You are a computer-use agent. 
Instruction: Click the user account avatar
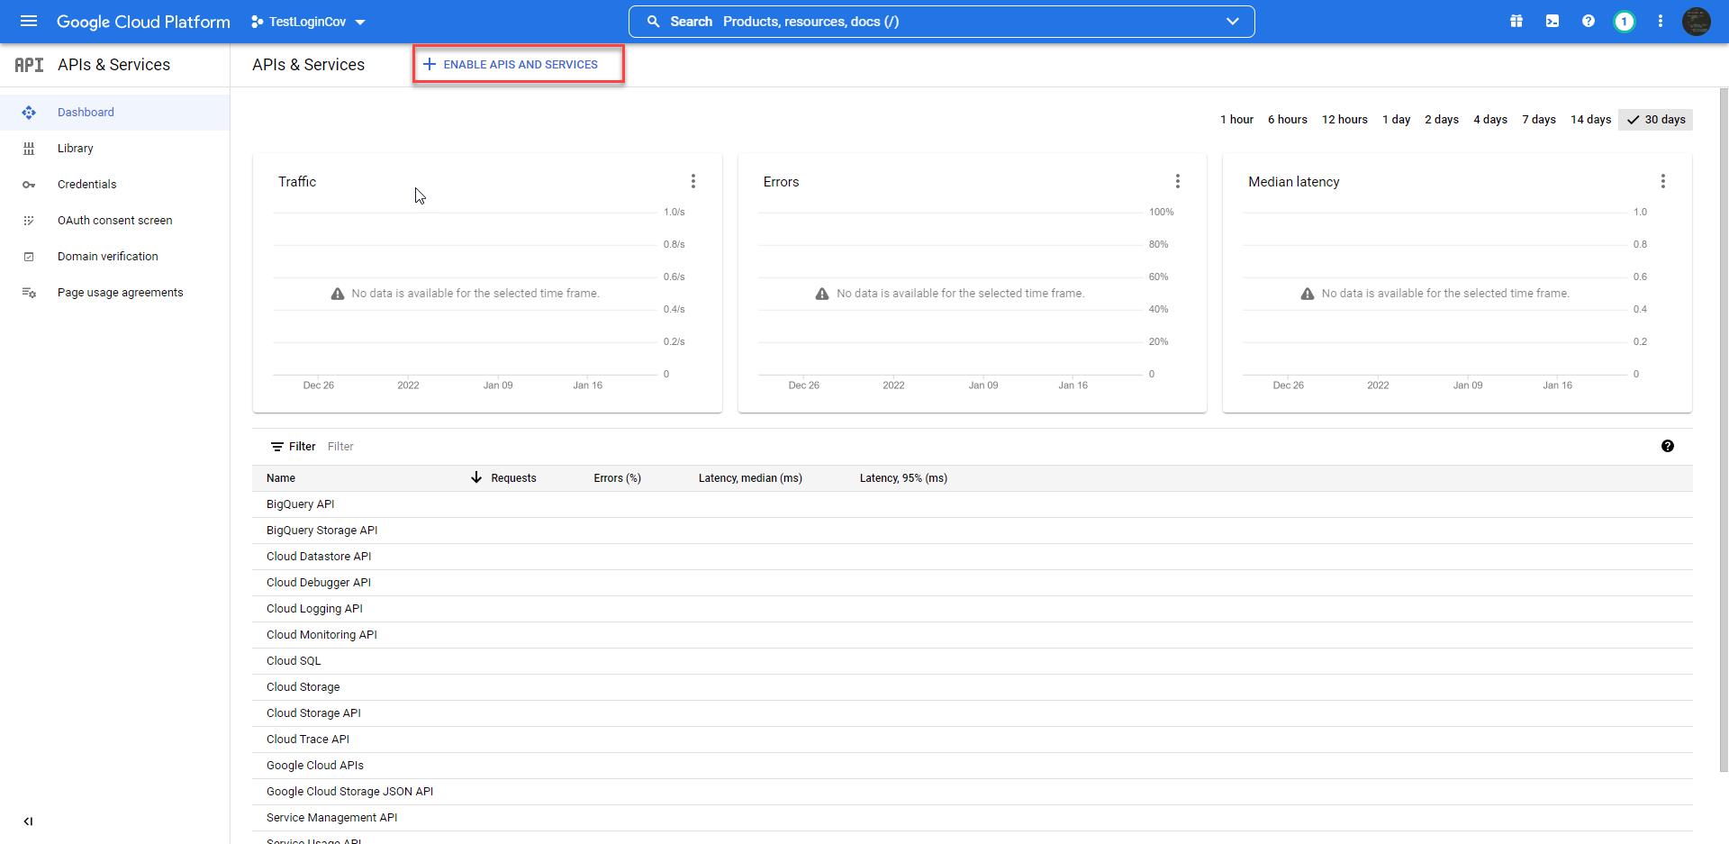(x=1697, y=21)
